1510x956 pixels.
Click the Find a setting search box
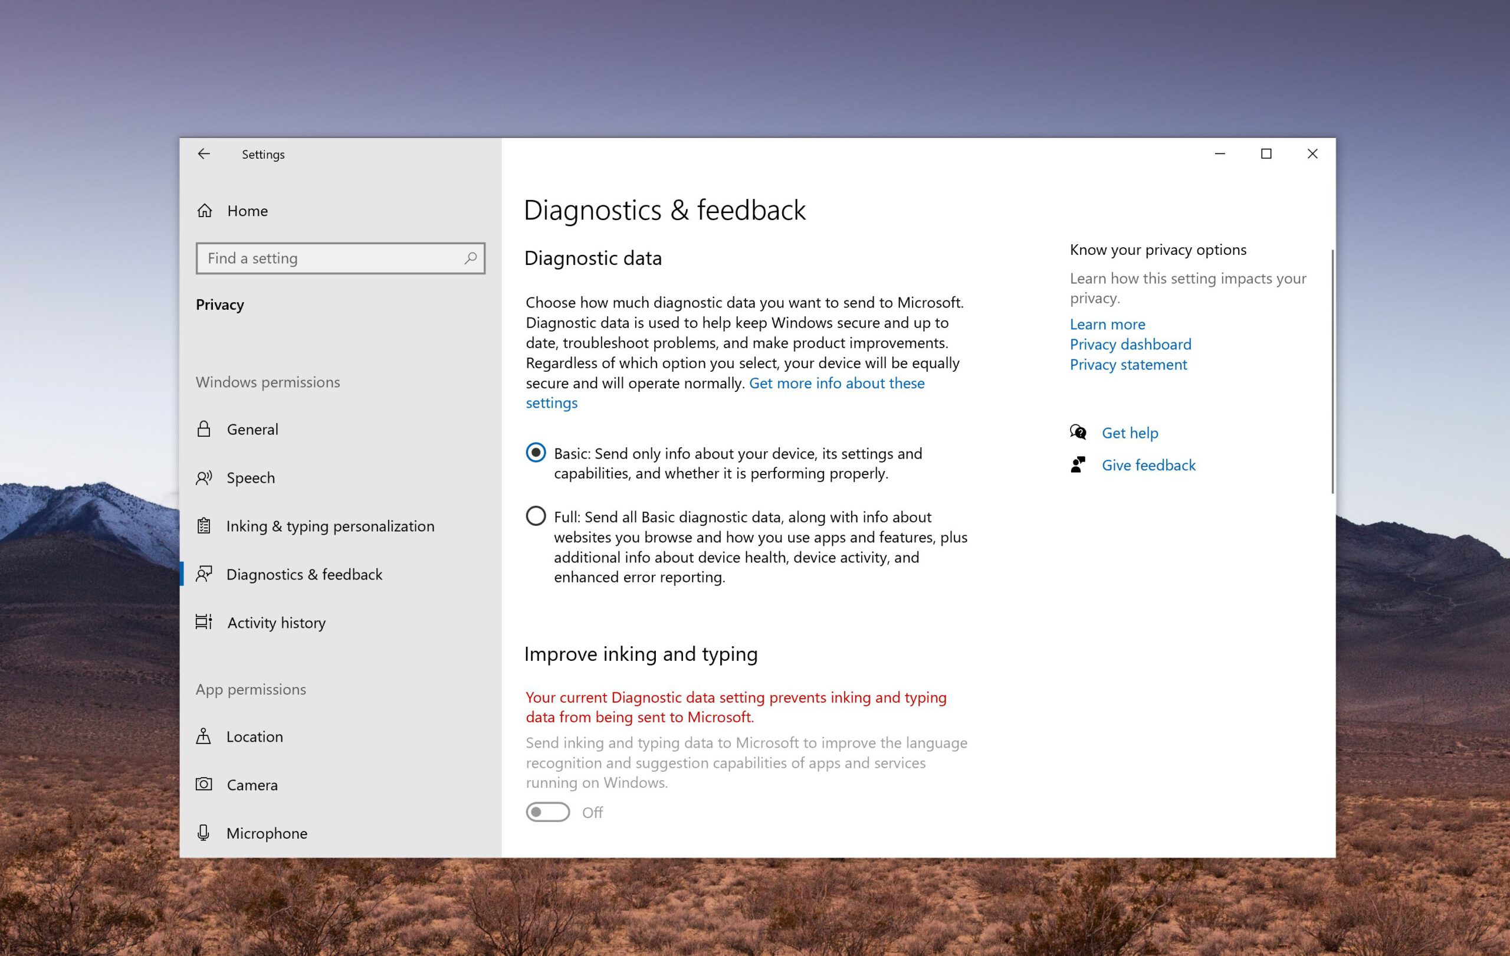[340, 258]
